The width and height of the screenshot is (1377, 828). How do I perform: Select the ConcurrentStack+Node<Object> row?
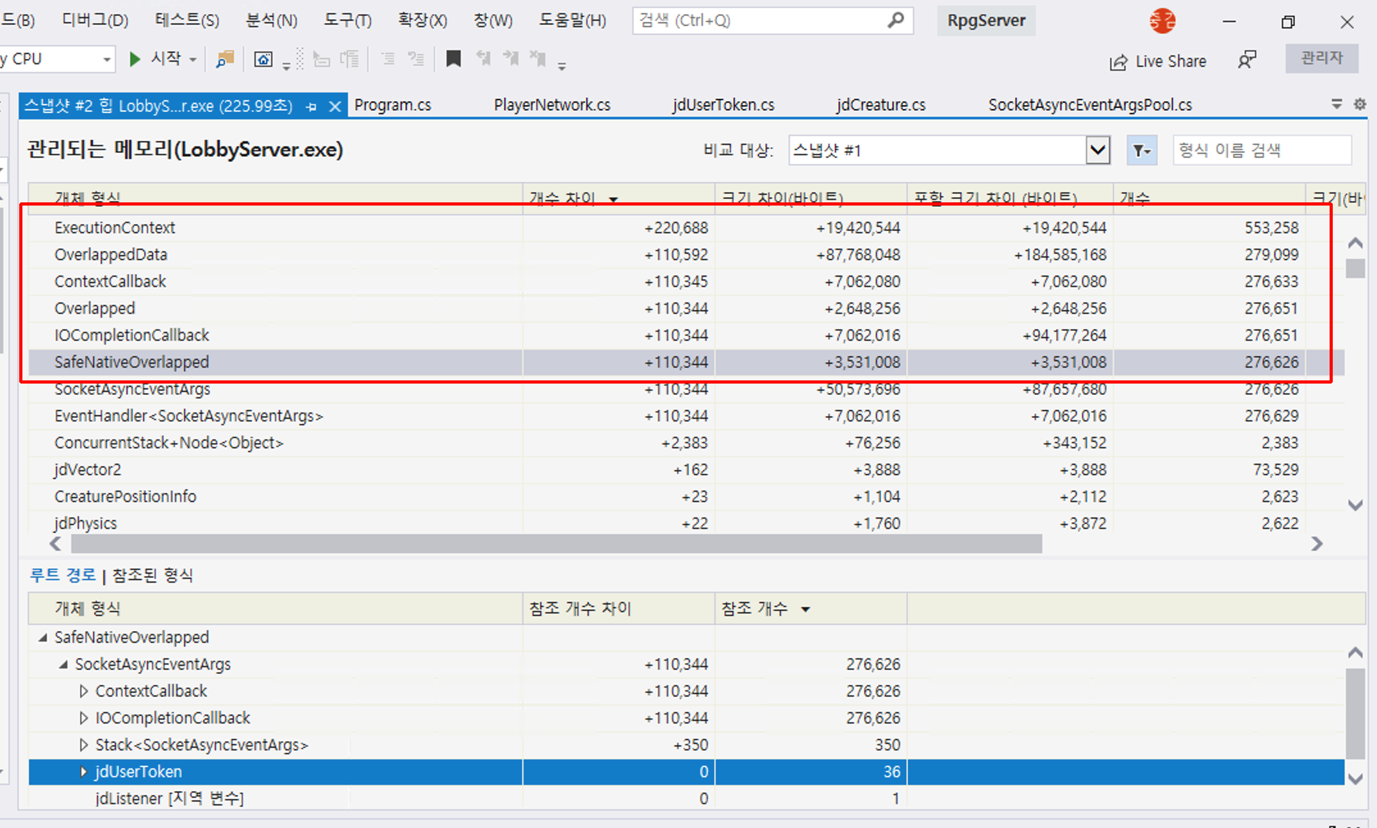pyautogui.click(x=686, y=443)
